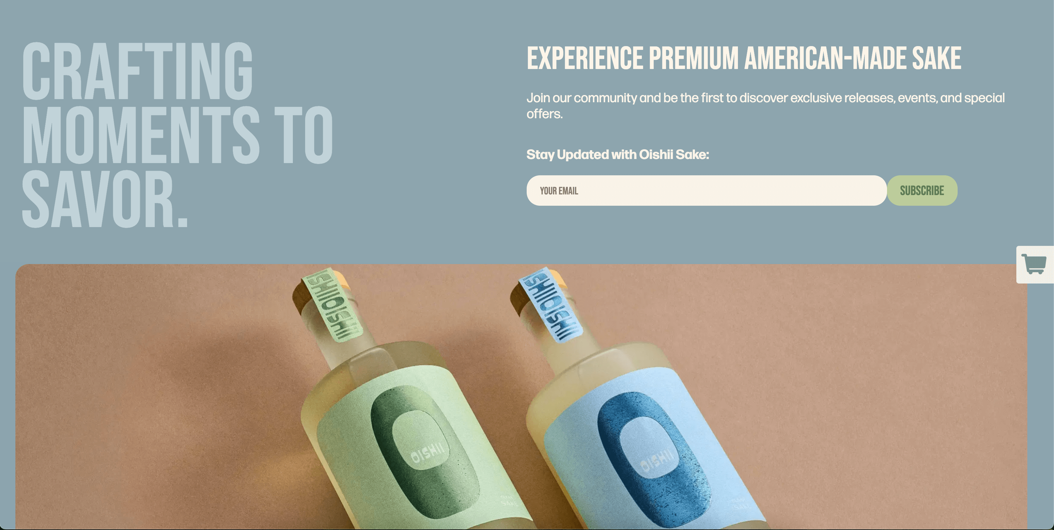Click the Your Email input field
The width and height of the screenshot is (1054, 530).
click(x=706, y=191)
